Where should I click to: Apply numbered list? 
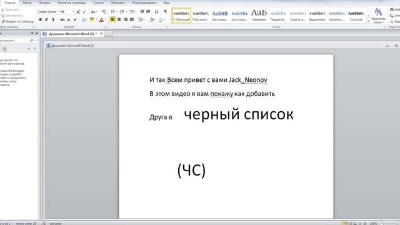coord(122,12)
